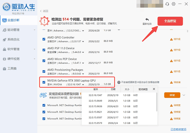Viewport: 190px width, 133px height.
Task: Click warning icon in AMD GPIO Controller row
Action: (x=171, y=39)
